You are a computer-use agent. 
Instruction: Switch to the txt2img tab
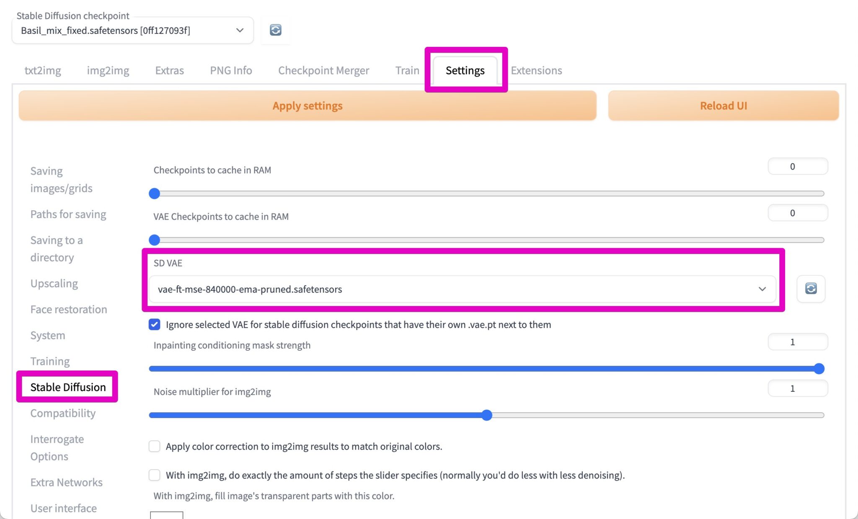43,70
